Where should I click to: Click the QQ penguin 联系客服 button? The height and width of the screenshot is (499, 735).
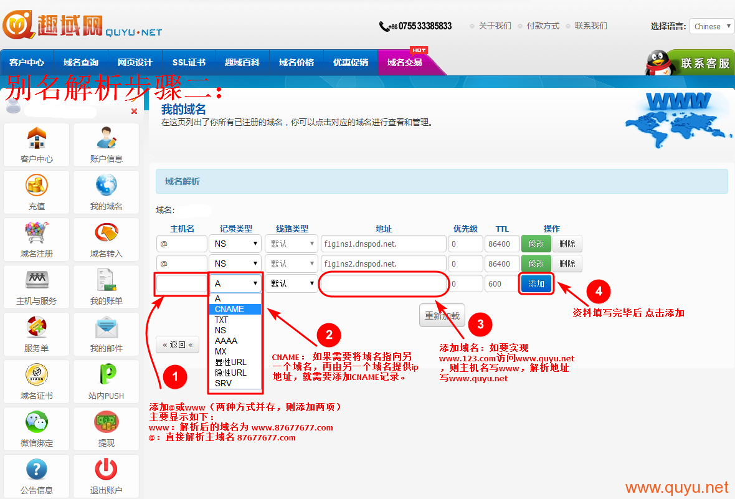[x=689, y=62]
